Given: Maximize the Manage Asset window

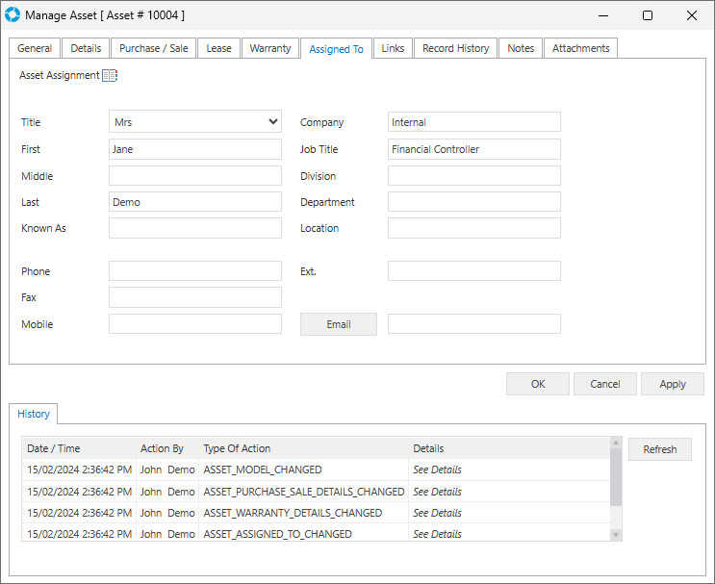Looking at the screenshot, I should [x=648, y=15].
